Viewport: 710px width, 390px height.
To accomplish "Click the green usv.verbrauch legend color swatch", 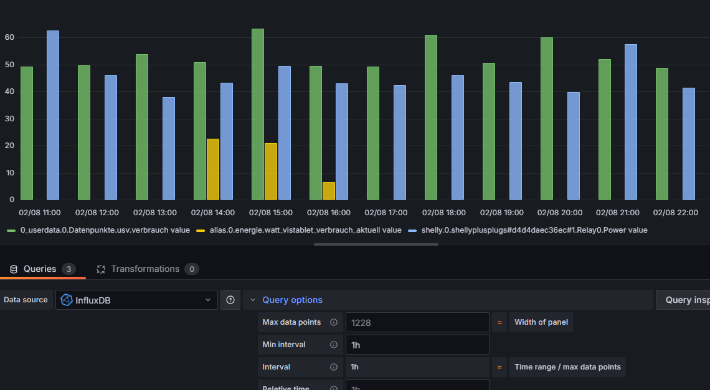I will (11, 231).
